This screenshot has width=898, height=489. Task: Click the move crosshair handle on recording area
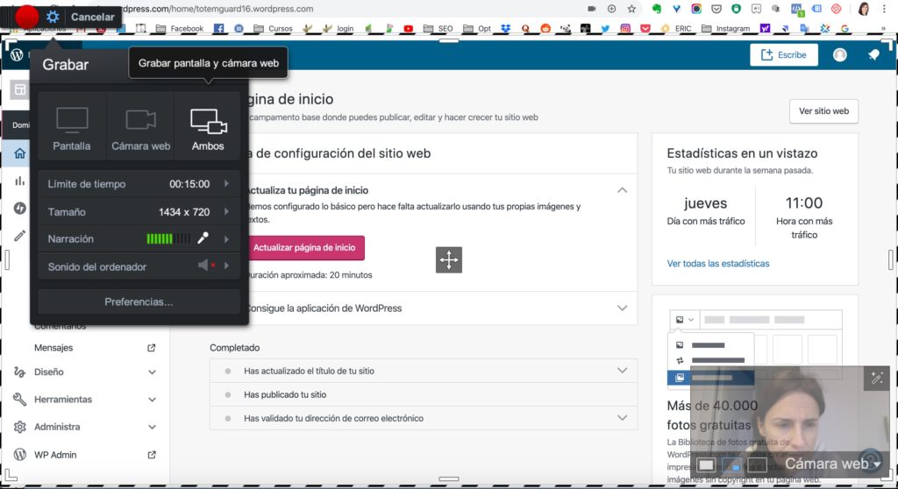[448, 260]
